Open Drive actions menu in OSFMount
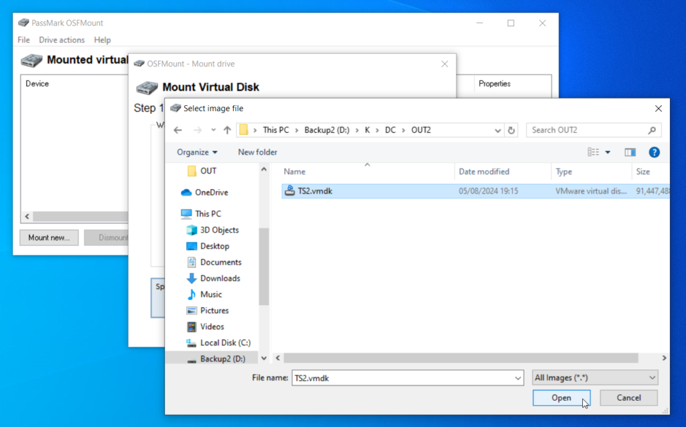Screen dimensions: 686x427 [62, 40]
